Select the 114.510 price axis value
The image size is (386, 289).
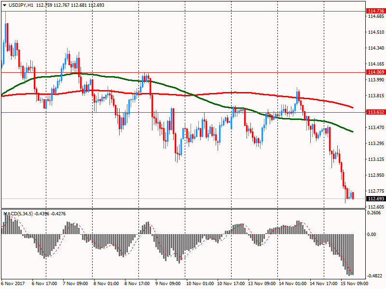(376, 32)
